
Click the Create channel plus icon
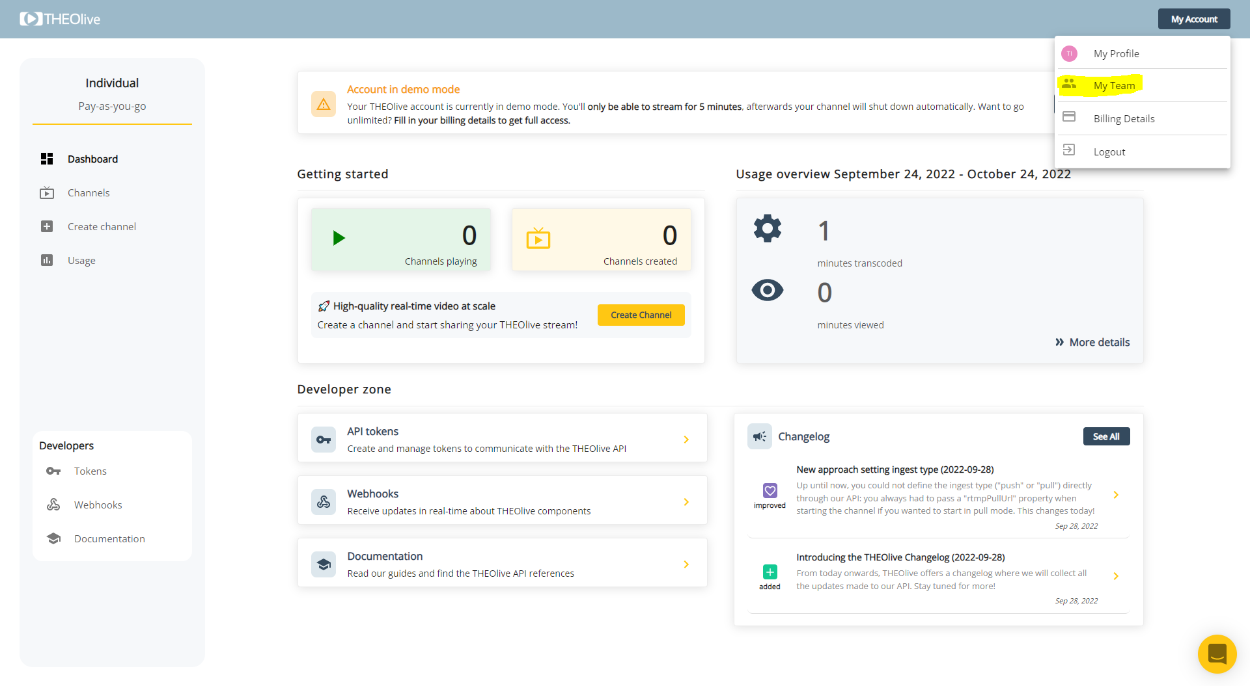(x=47, y=226)
